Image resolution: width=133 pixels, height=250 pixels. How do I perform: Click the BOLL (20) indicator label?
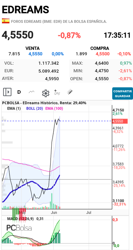(35, 109)
